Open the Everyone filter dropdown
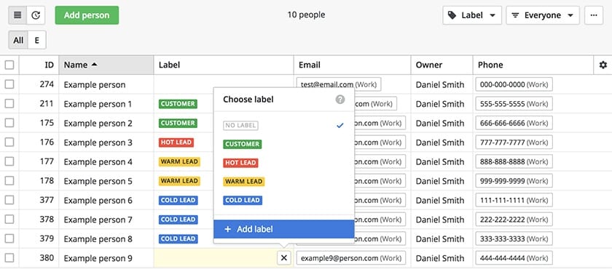612x269 pixels. coord(543,15)
